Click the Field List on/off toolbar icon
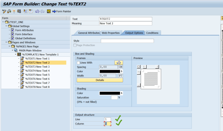 click(x=49, y=11)
